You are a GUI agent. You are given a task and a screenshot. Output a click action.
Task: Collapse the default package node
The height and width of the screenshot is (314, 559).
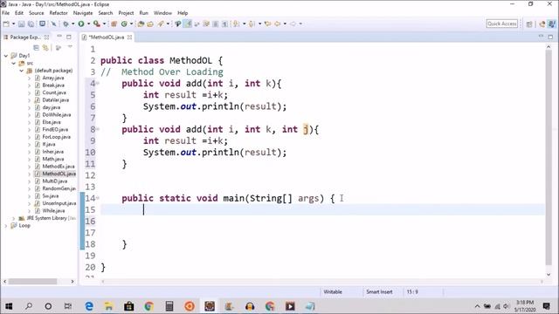[x=21, y=71]
